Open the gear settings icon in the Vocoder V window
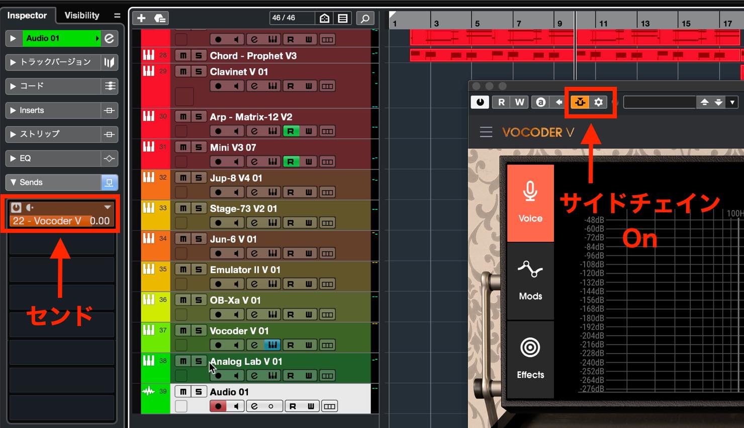 (598, 102)
